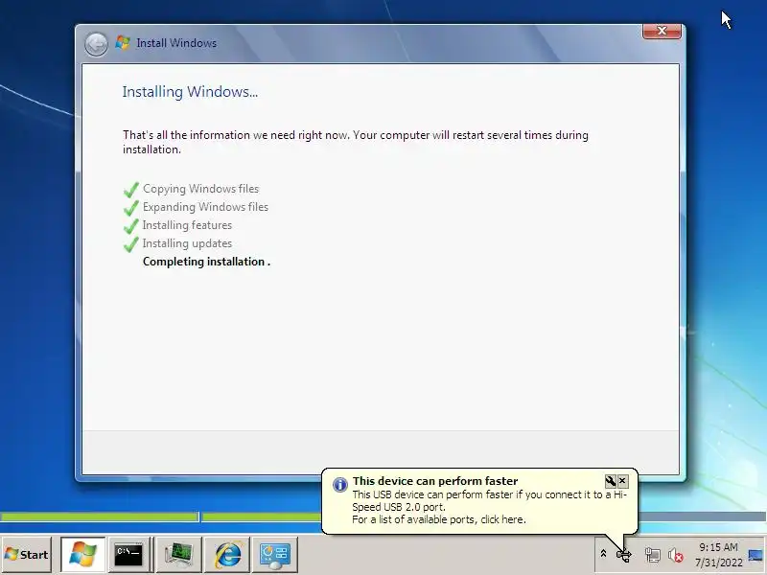767x575 pixels.
Task: Click the first green progress bar segment
Action: 100,517
